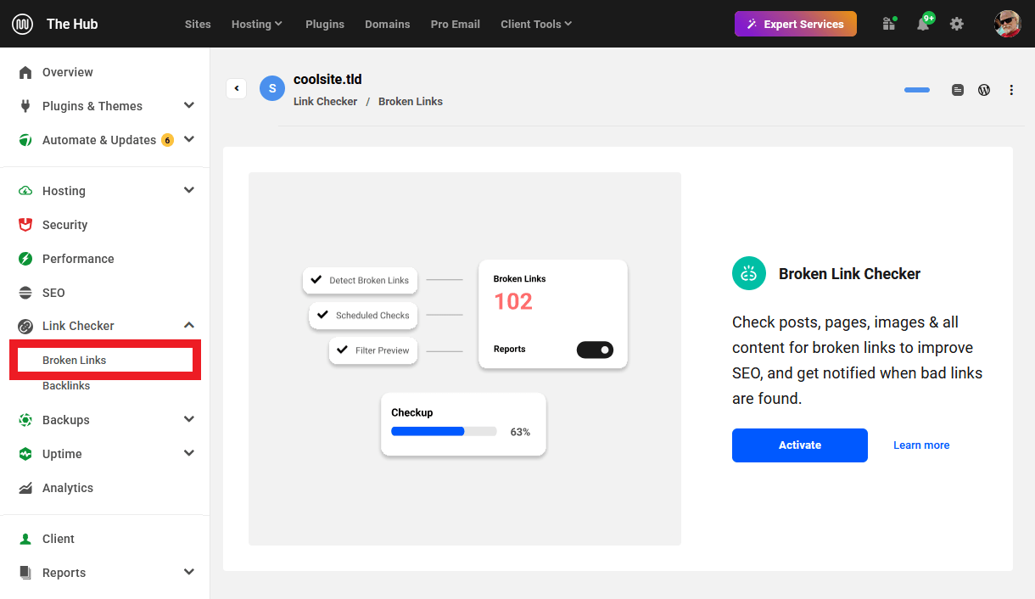Click the Broken Links 102 count card
Viewport: 1035px width, 599px height.
pyautogui.click(x=553, y=314)
